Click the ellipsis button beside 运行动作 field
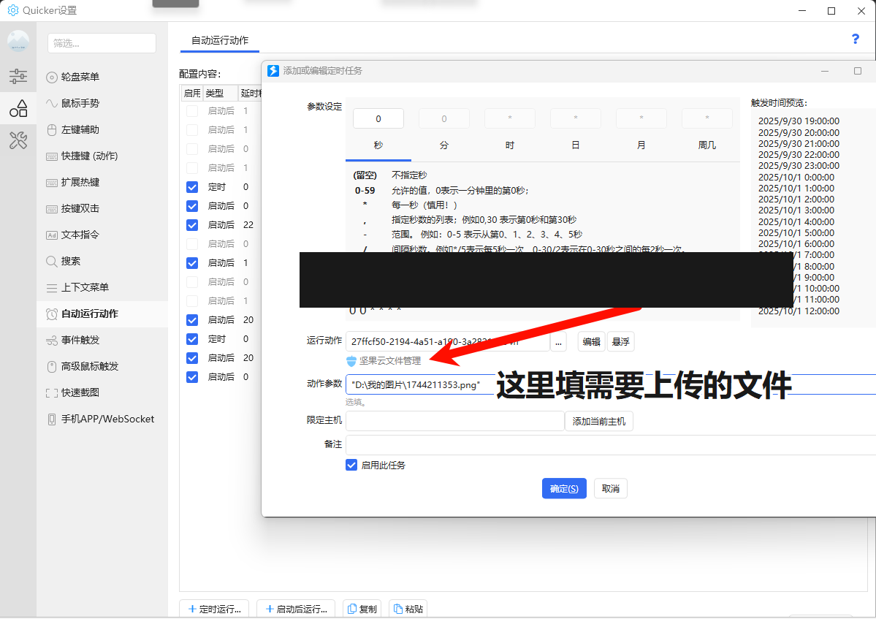The height and width of the screenshot is (619, 876). tap(558, 341)
